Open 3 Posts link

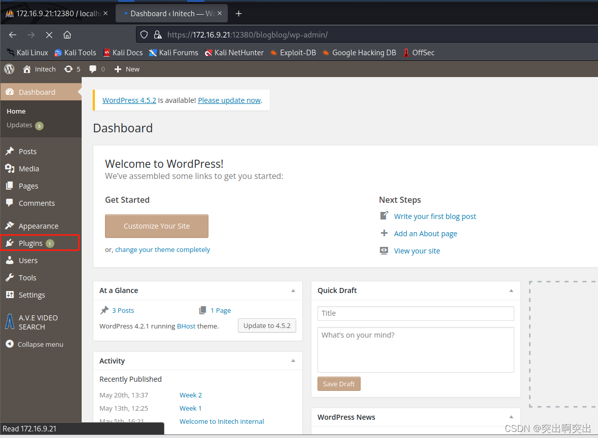coord(123,310)
